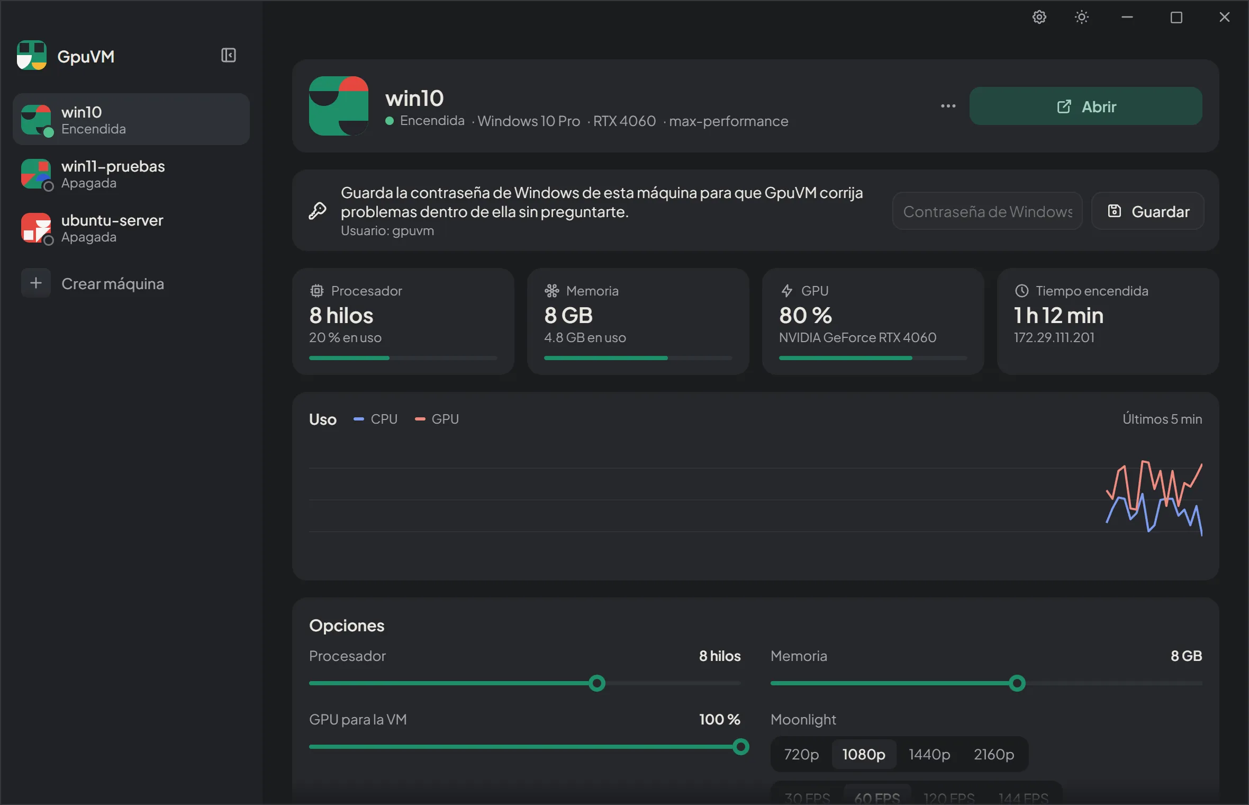Image resolution: width=1249 pixels, height=805 pixels.
Task: Click the GPU usage progress bar
Action: [873, 358]
